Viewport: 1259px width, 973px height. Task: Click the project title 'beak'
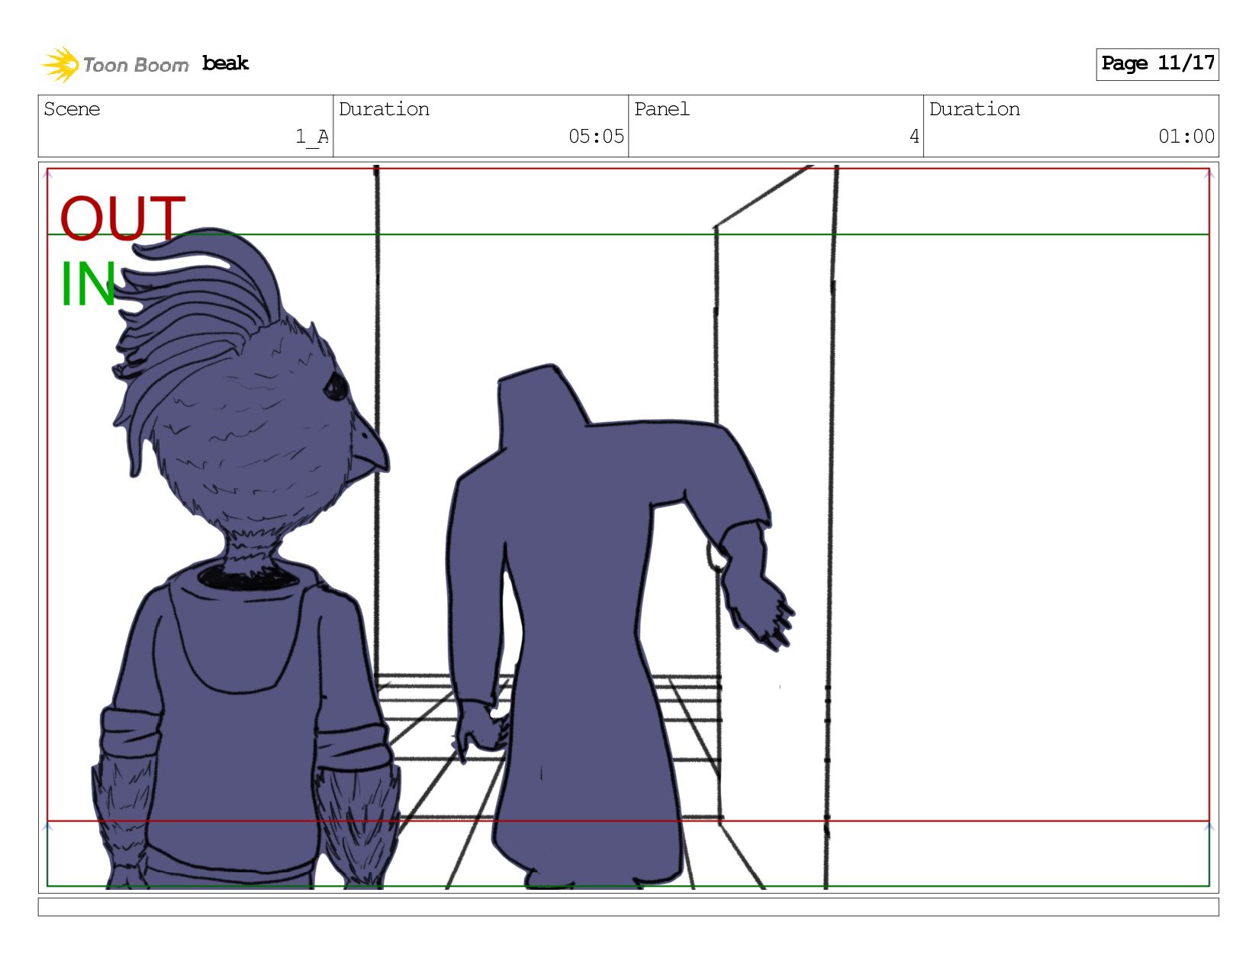click(x=225, y=63)
